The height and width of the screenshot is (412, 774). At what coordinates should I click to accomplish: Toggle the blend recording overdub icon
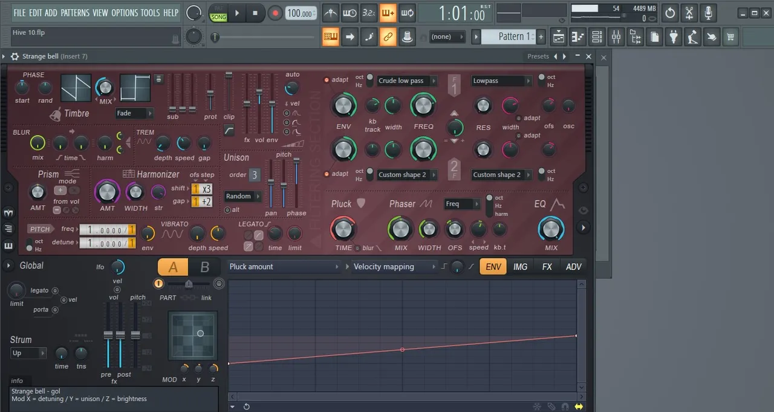[x=388, y=13]
